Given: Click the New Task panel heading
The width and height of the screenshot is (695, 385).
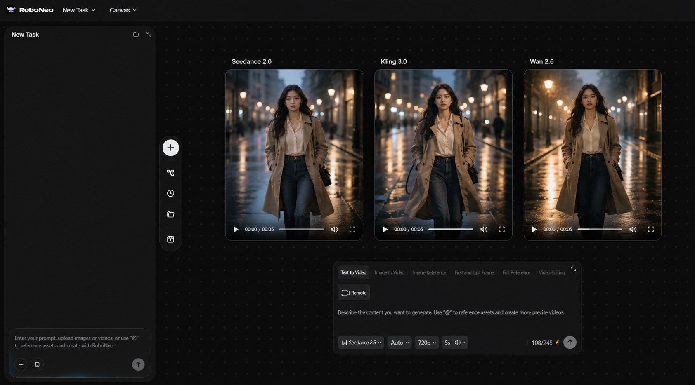Looking at the screenshot, I should pos(25,35).
